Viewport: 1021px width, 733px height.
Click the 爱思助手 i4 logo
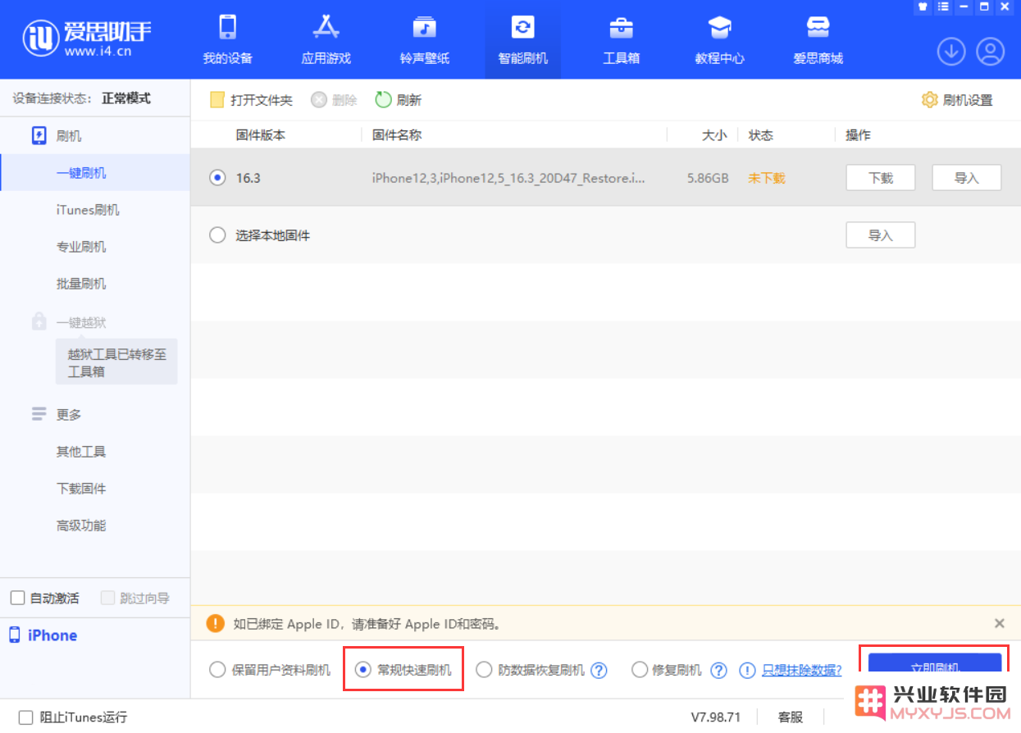(87, 38)
